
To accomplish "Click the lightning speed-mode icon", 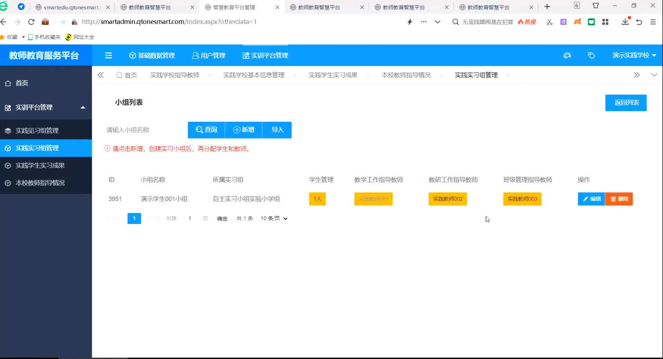I will pyautogui.click(x=410, y=22).
